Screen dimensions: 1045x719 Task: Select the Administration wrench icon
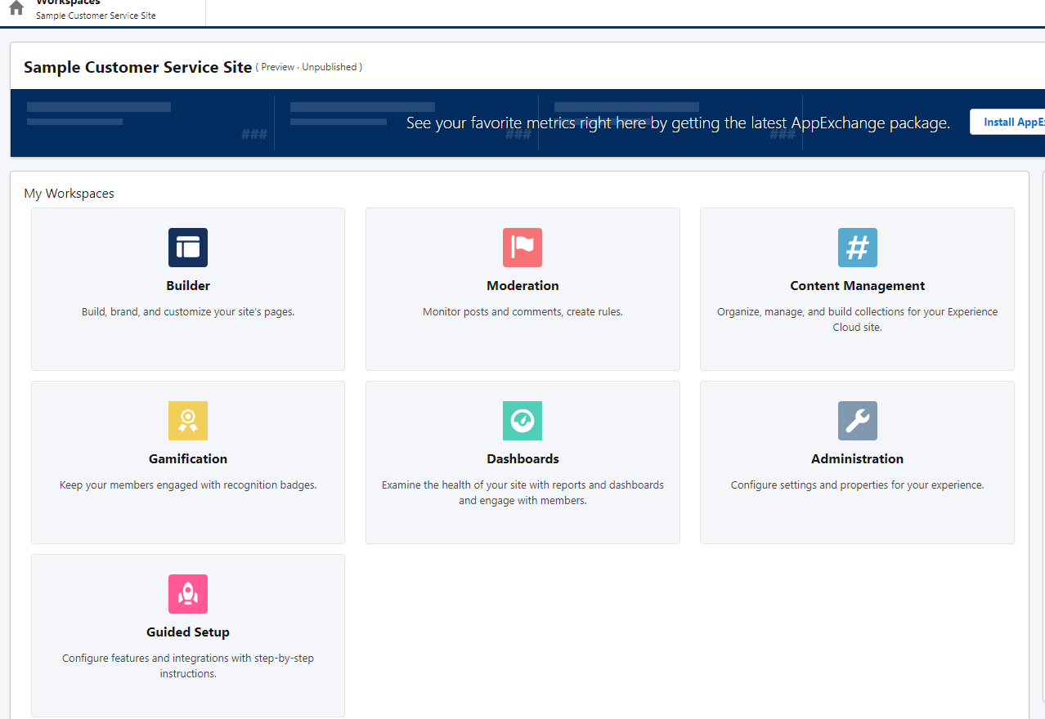857,421
